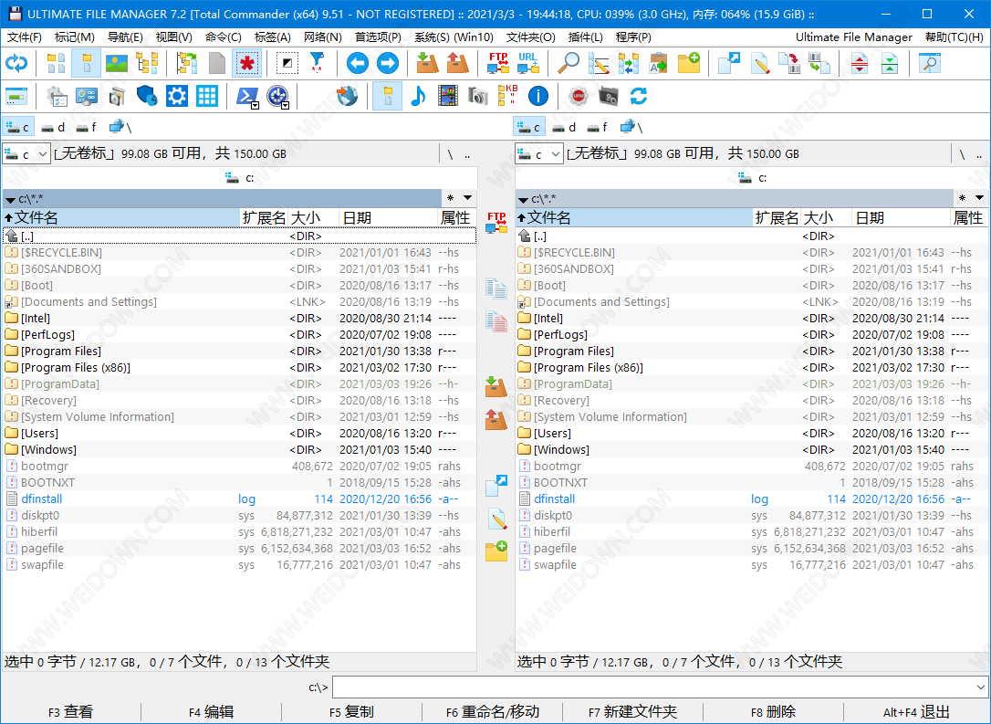This screenshot has height=724, width=991.
Task: Open the funnel filter icon
Action: click(x=317, y=63)
